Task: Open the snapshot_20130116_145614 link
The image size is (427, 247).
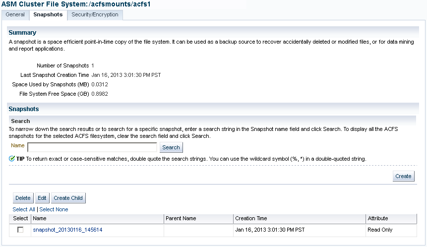Action: (67, 230)
